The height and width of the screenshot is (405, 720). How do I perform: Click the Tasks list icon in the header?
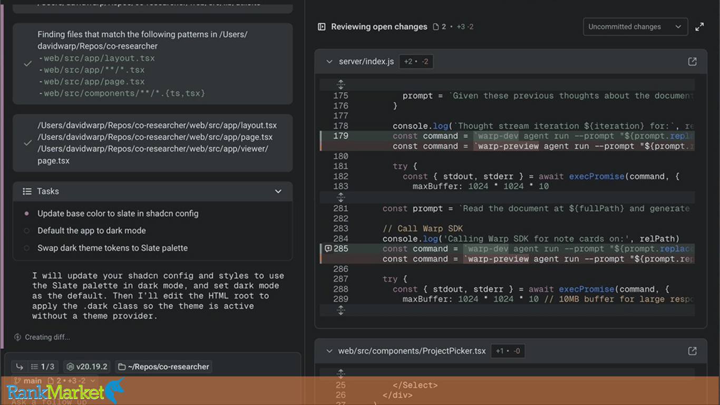(x=27, y=191)
